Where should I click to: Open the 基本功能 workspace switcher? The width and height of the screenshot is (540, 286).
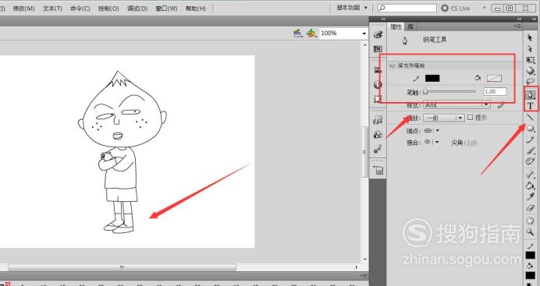352,8
